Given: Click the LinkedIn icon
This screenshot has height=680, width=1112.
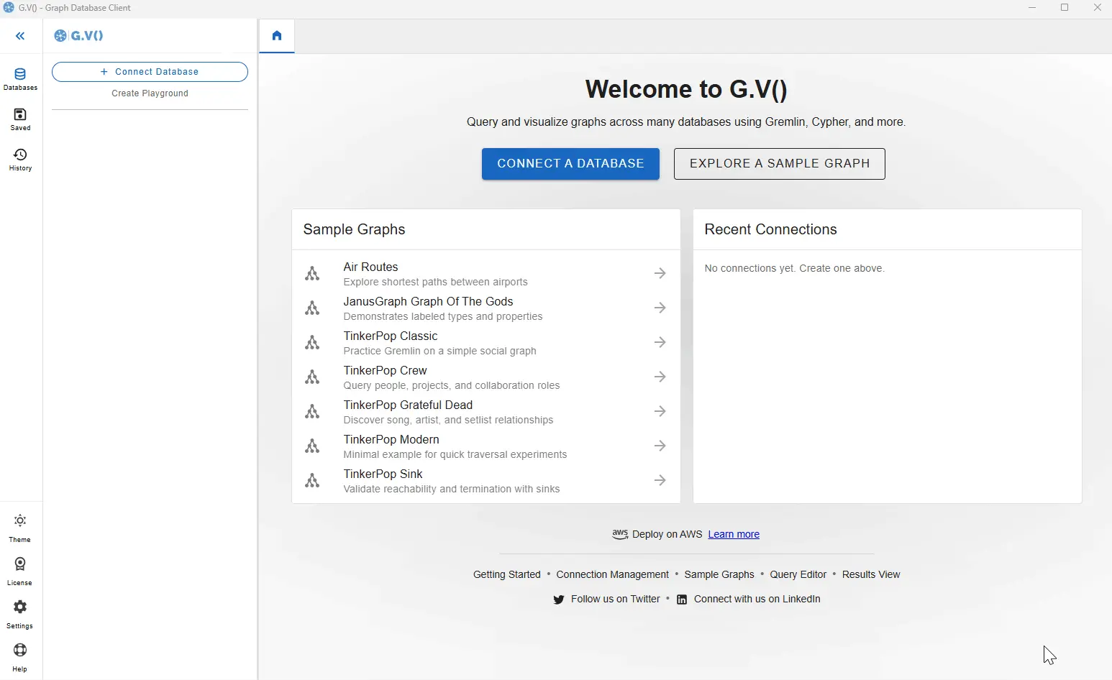Looking at the screenshot, I should (681, 599).
